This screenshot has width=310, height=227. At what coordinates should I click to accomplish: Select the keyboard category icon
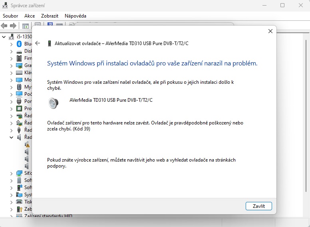tap(19, 73)
